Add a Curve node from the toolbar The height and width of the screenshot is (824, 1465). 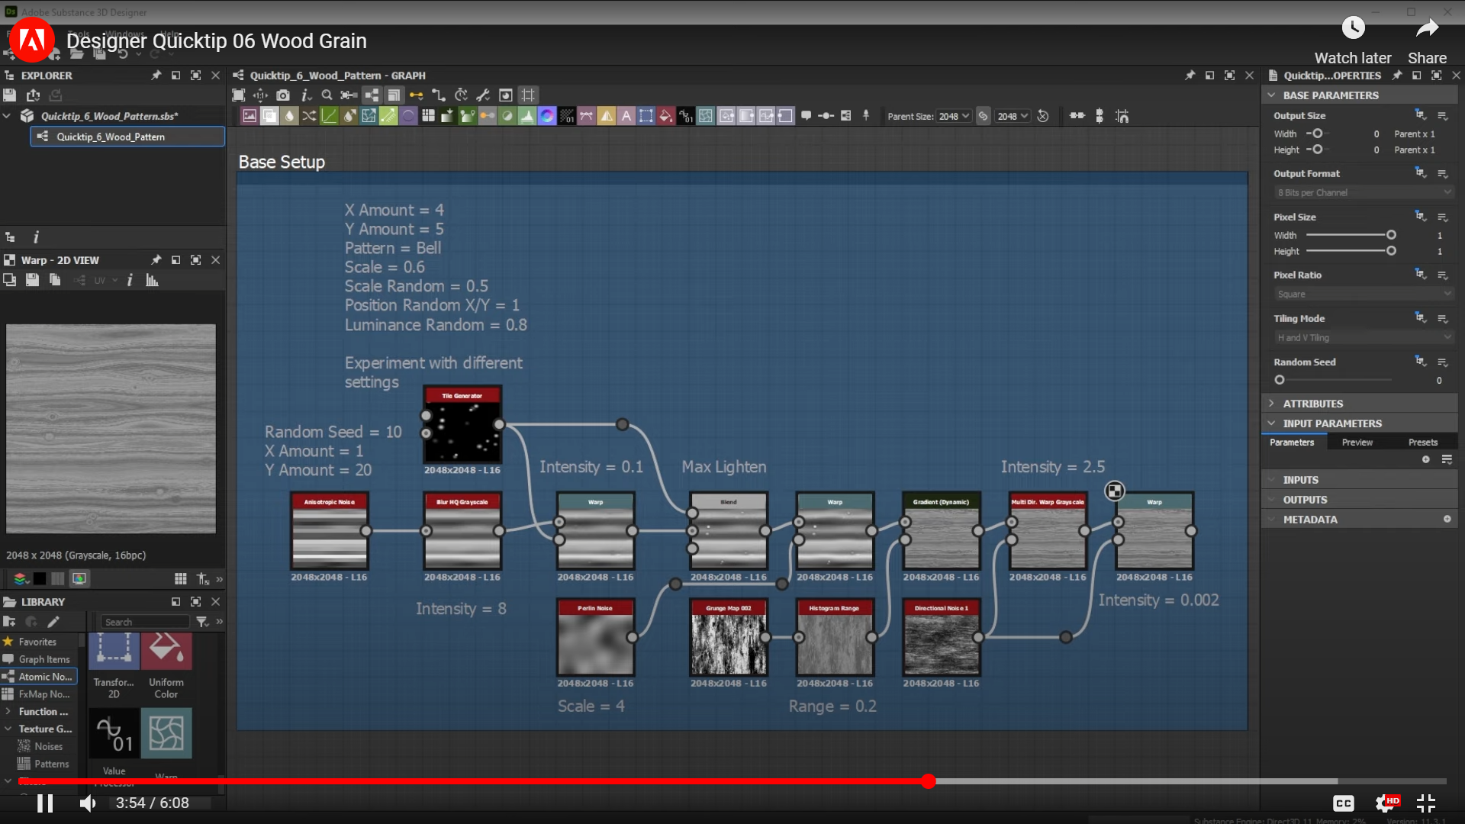pyautogui.click(x=329, y=116)
